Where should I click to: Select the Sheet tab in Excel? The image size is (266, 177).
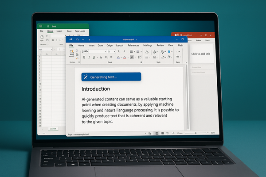[x=52, y=128]
